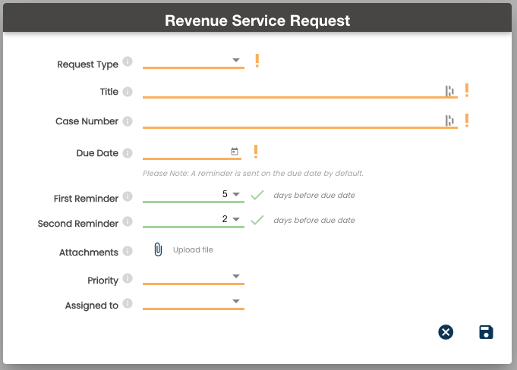The image size is (517, 370).
Task: Click the Second Reminder 'days before due date' text
Action: [x=314, y=220]
